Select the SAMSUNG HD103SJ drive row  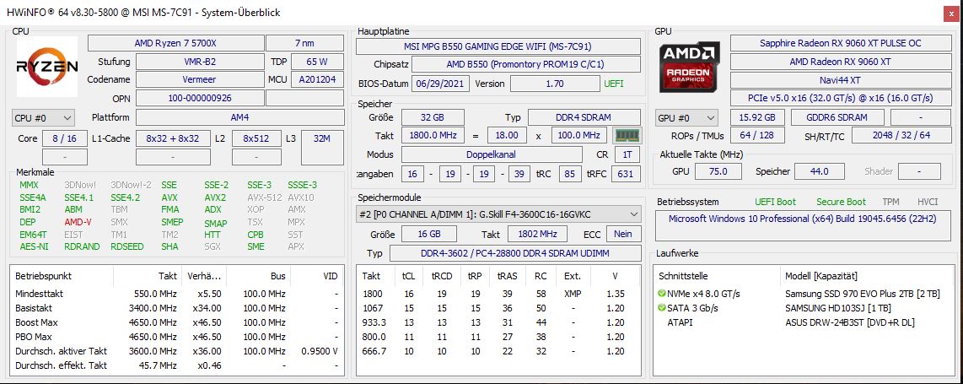point(804,308)
